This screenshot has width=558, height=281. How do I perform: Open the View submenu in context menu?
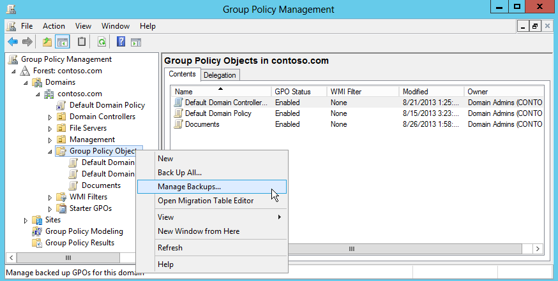click(x=212, y=217)
